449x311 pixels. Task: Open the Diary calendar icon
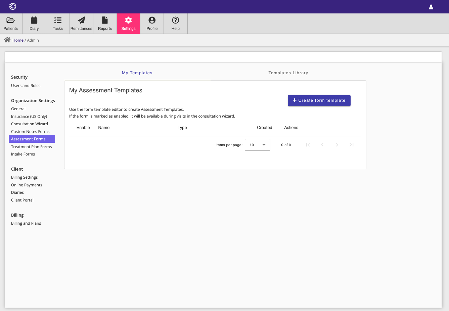[x=34, y=20]
